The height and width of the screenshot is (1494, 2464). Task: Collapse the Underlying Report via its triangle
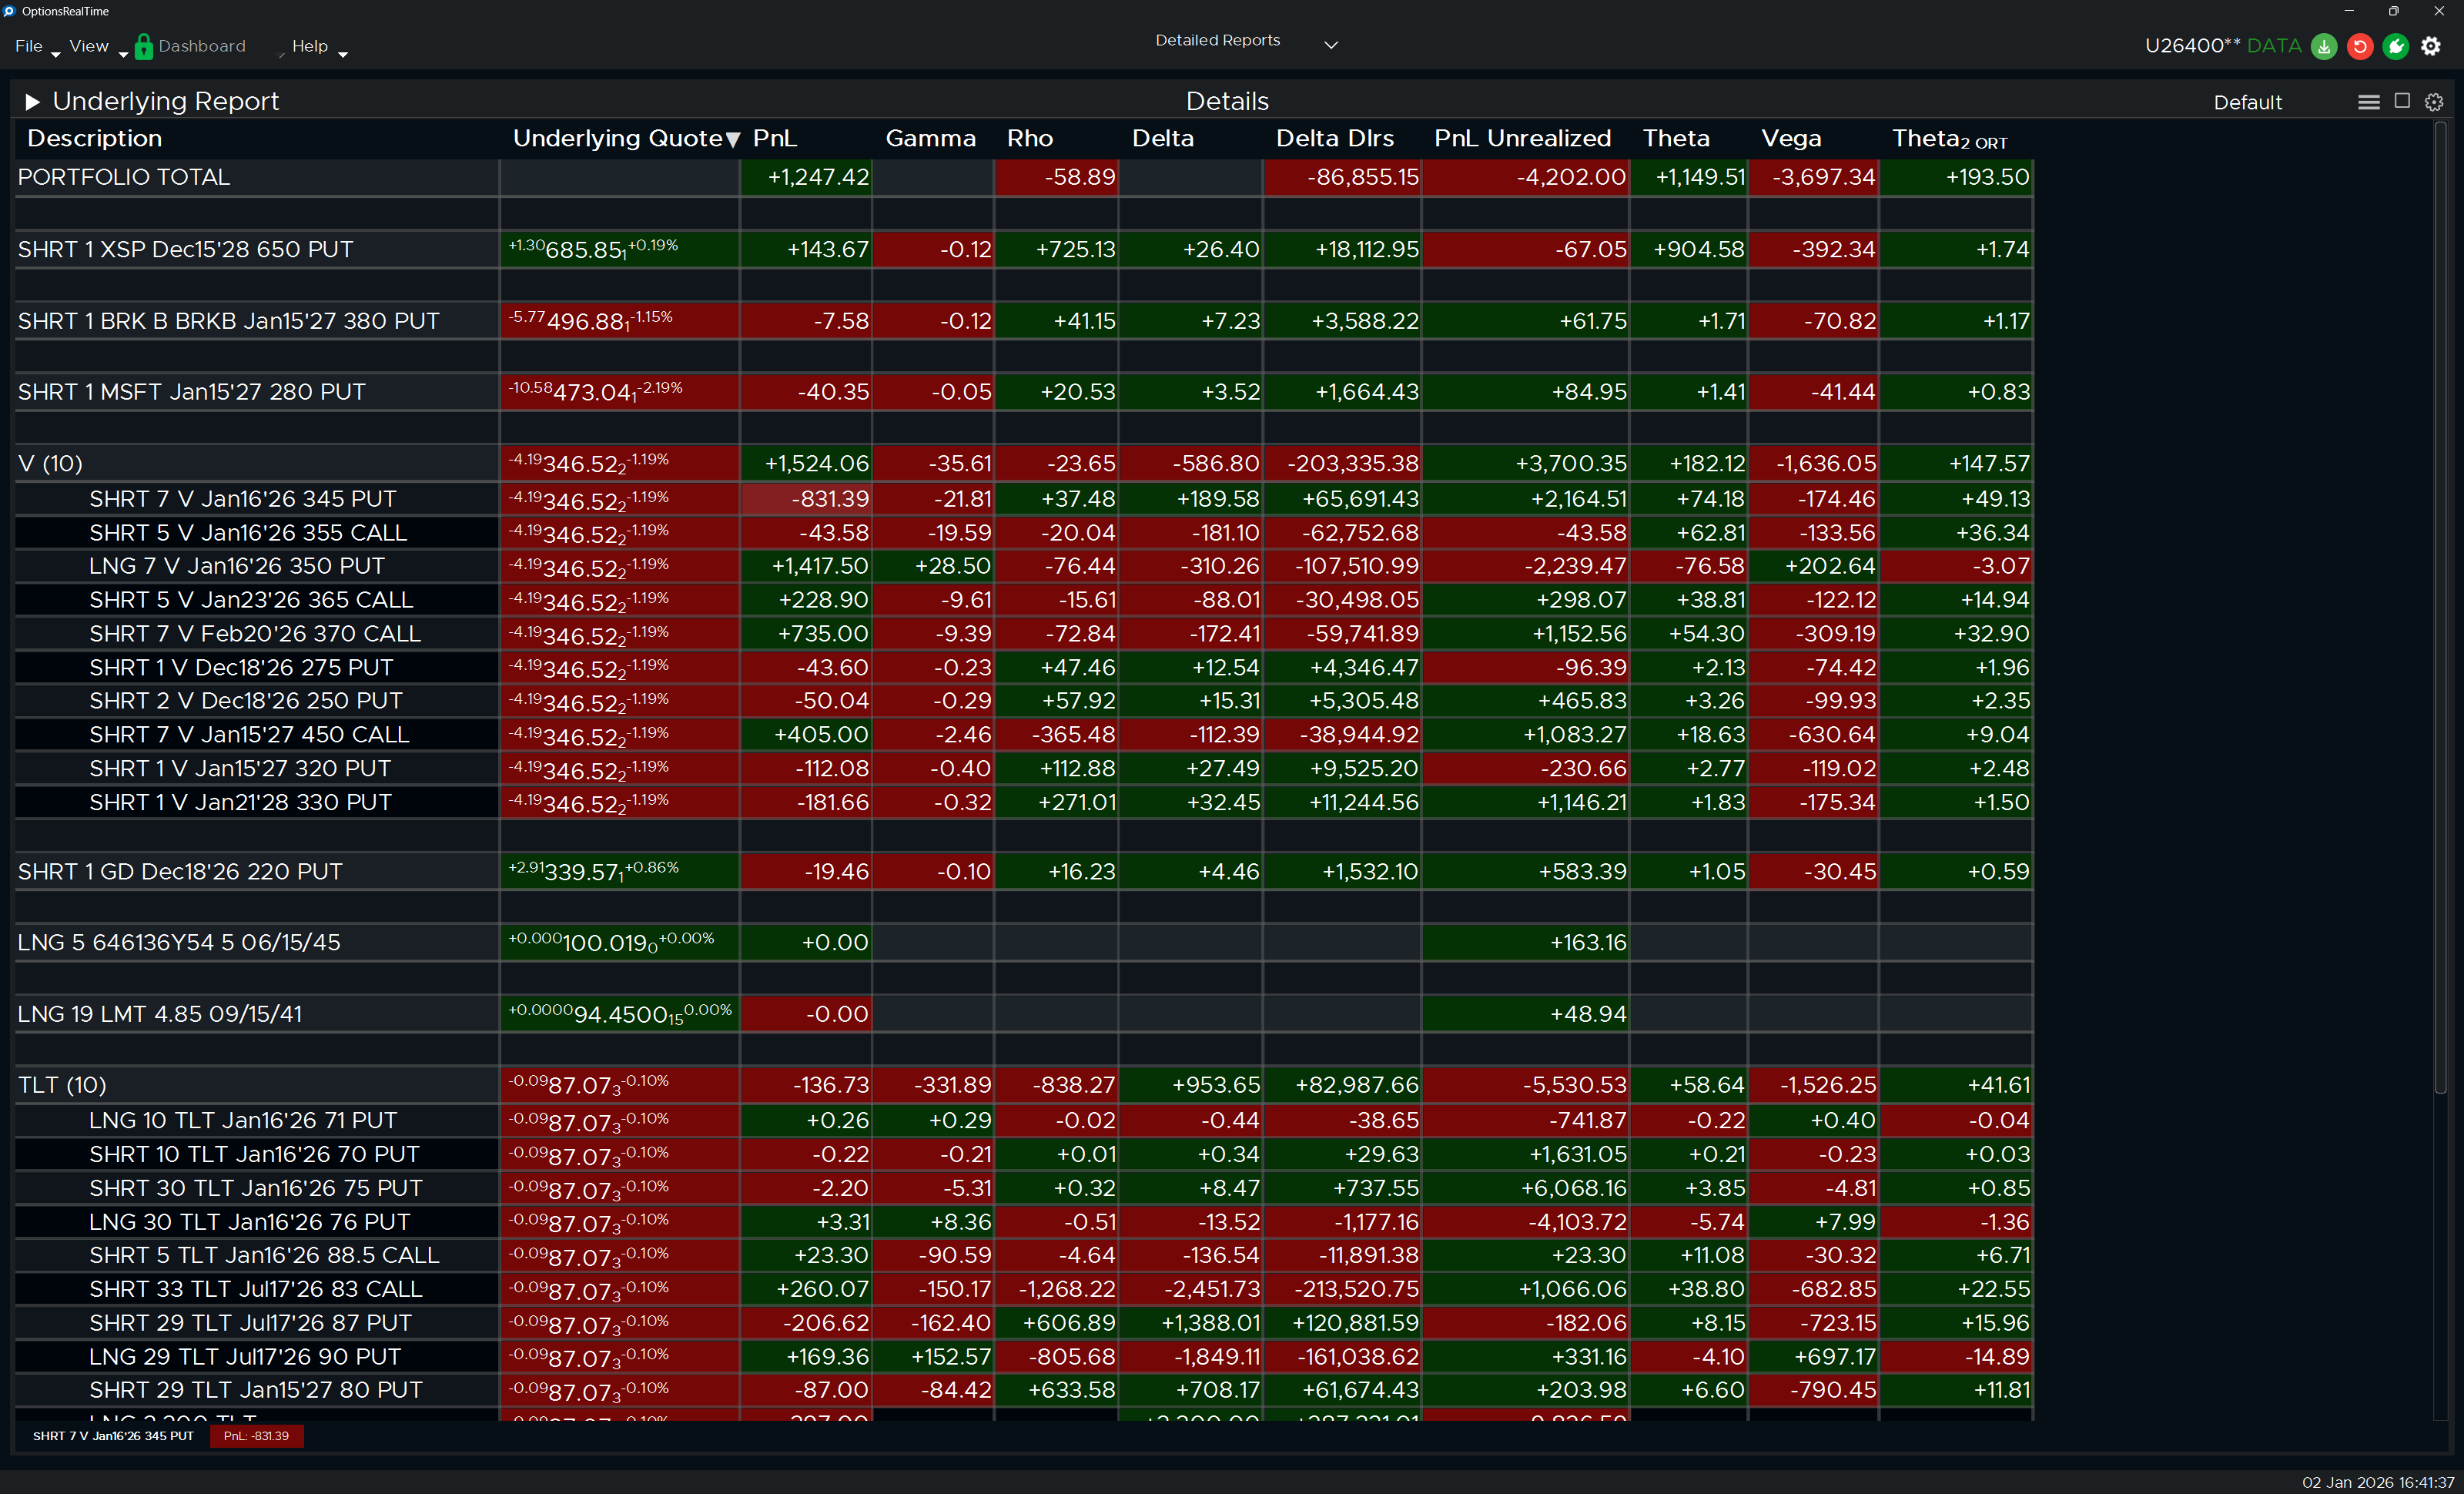32,101
